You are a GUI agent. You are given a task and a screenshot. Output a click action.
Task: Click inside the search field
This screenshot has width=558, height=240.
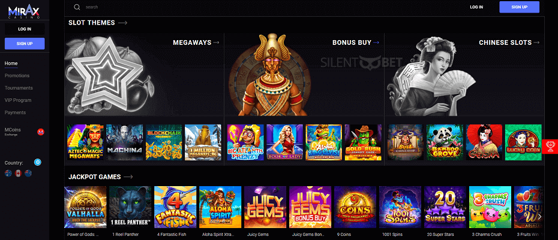click(249, 7)
